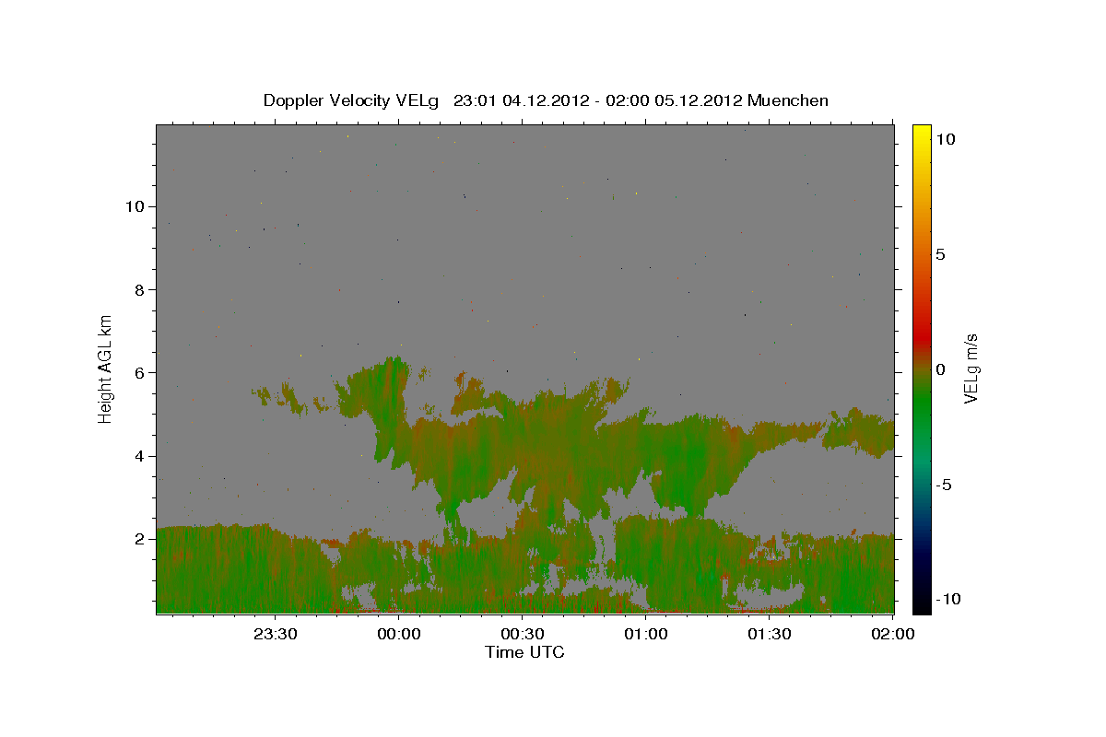Click the colorbar value 0 label
1106x737 pixels.
click(x=940, y=369)
